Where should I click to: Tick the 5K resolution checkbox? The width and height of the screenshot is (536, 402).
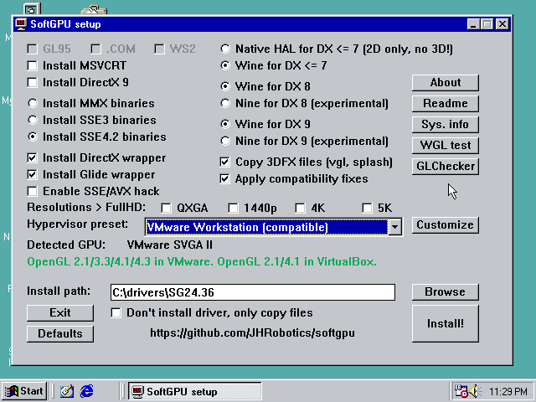click(367, 208)
